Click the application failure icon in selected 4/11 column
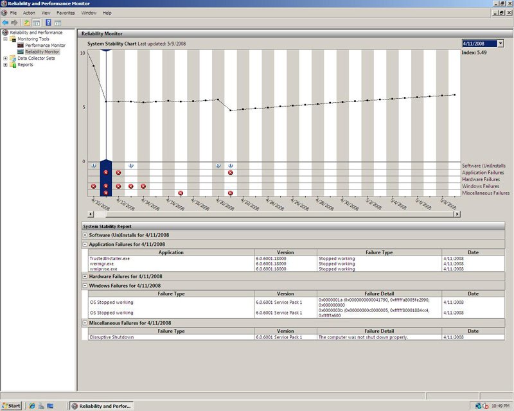The height and width of the screenshot is (411, 514). click(106, 172)
